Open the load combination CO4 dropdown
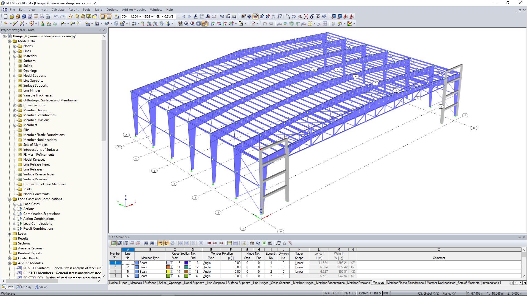Image resolution: width=527 pixels, height=296 pixels. pyautogui.click(x=178, y=16)
